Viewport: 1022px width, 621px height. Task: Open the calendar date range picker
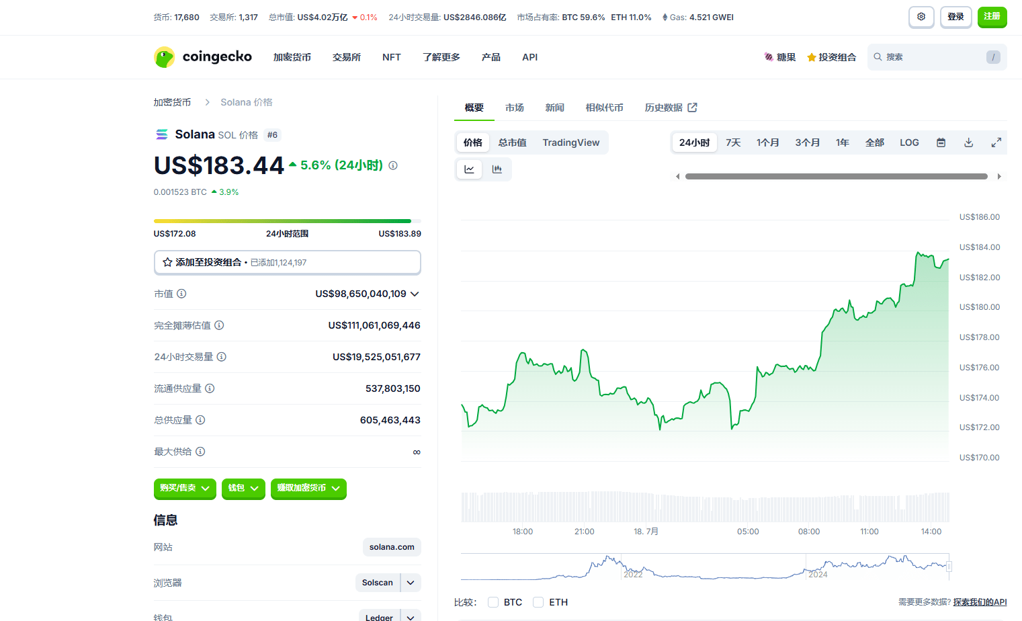(941, 142)
